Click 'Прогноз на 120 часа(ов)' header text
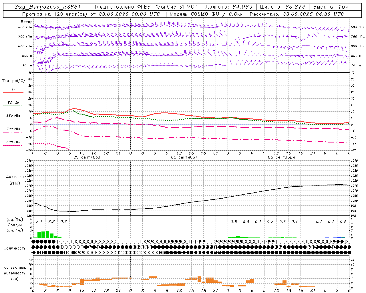The height and width of the screenshot is (293, 366). (x=55, y=14)
